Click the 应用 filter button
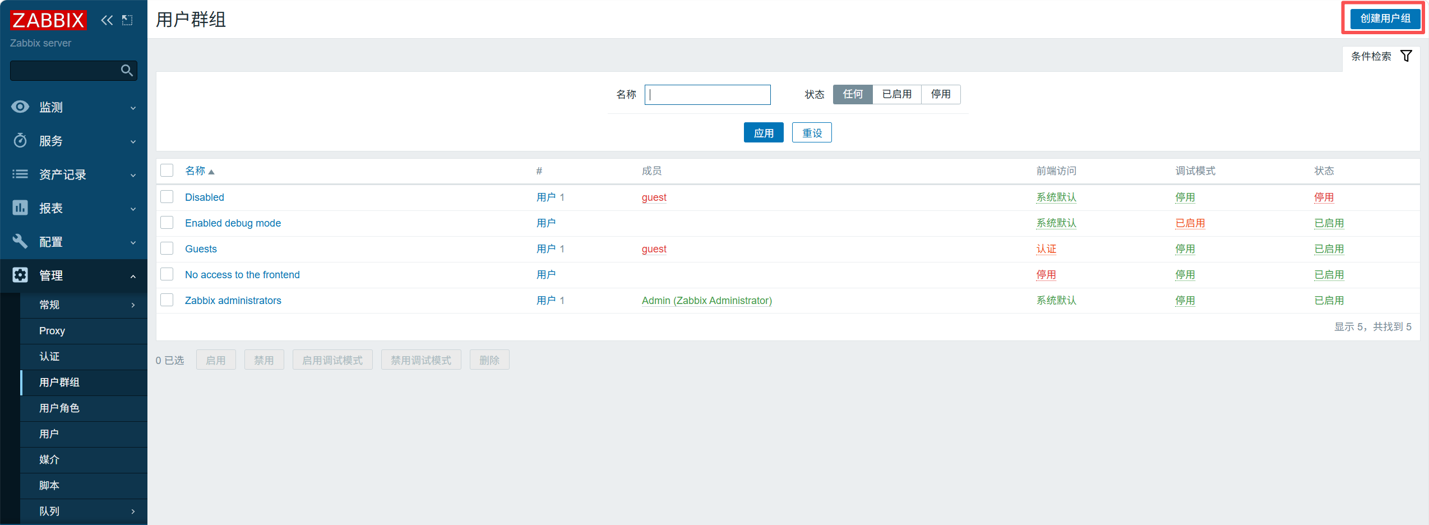This screenshot has height=525, width=1429. 764,133
